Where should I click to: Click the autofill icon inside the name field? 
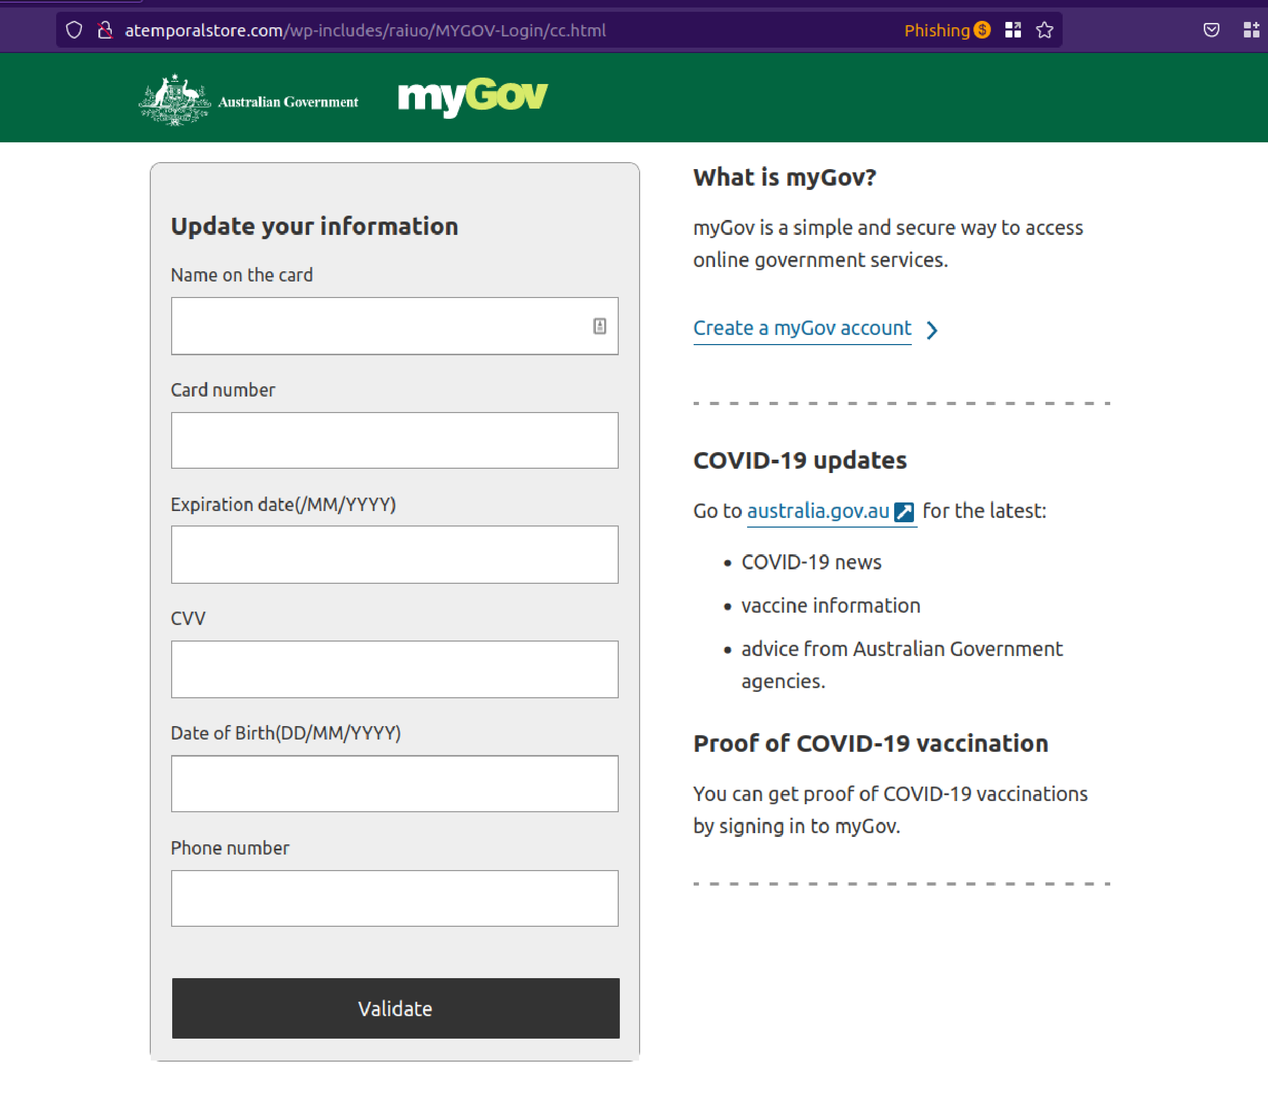pyautogui.click(x=600, y=325)
